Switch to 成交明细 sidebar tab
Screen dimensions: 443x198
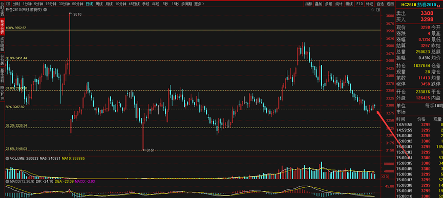[2, 44]
